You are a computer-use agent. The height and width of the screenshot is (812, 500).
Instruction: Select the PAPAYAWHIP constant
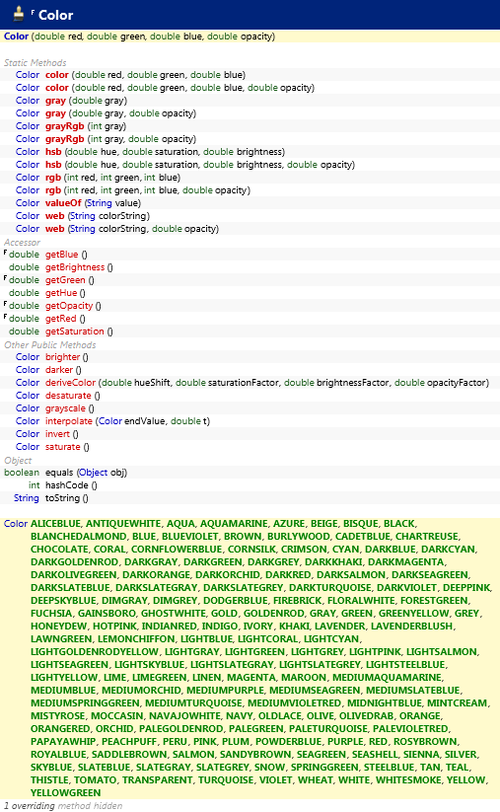(x=63, y=742)
